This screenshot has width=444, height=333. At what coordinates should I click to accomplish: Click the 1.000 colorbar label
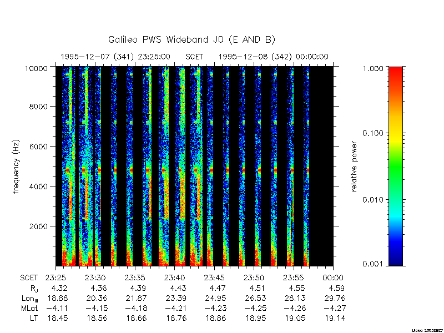click(374, 68)
